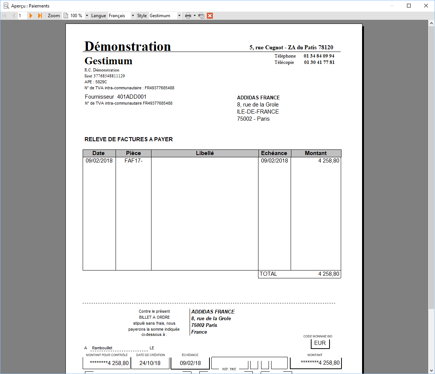435x374 pixels.
Task: Click the printer icon to print
Action: 188,16
